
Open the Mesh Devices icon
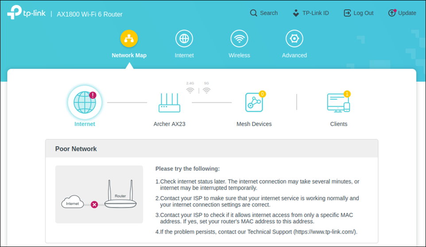click(254, 102)
